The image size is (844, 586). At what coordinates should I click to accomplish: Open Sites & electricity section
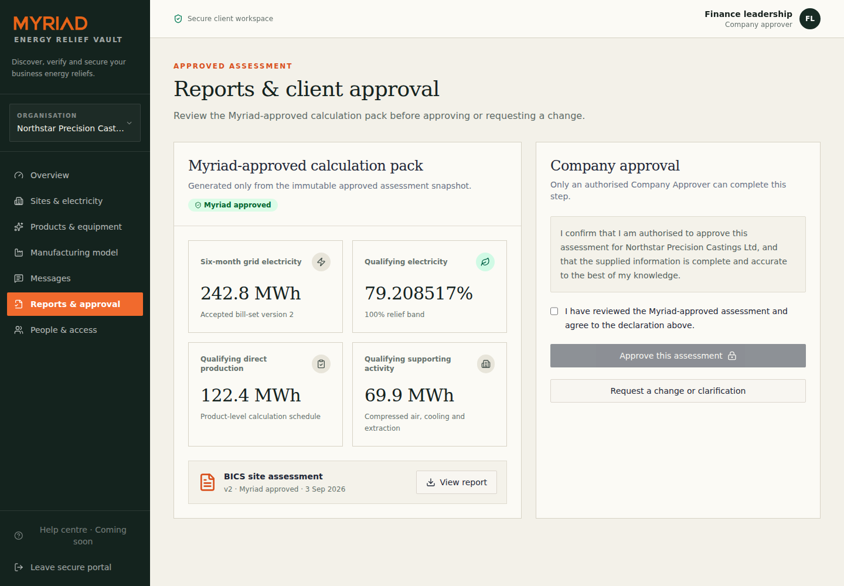[75, 201]
